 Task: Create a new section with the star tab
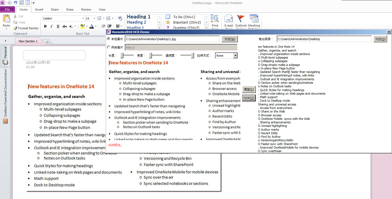click(48, 42)
